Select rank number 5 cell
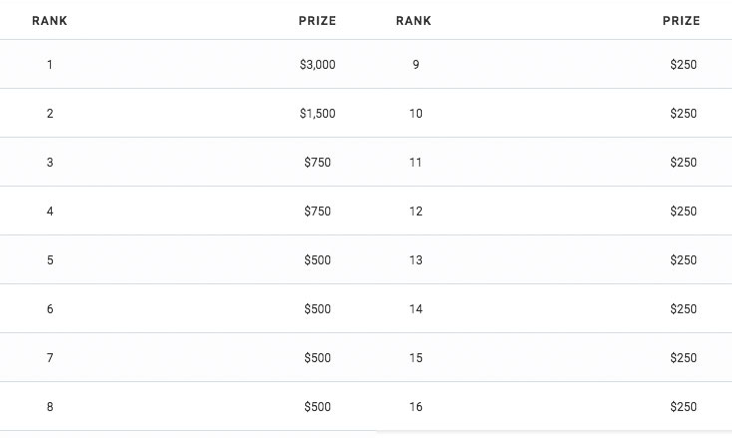Screen dimensions: 732x438 [50, 260]
